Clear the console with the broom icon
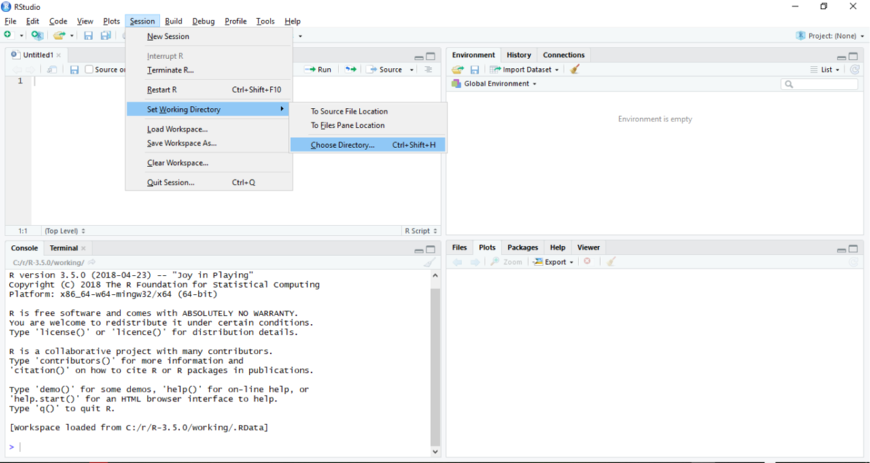 pyautogui.click(x=429, y=263)
